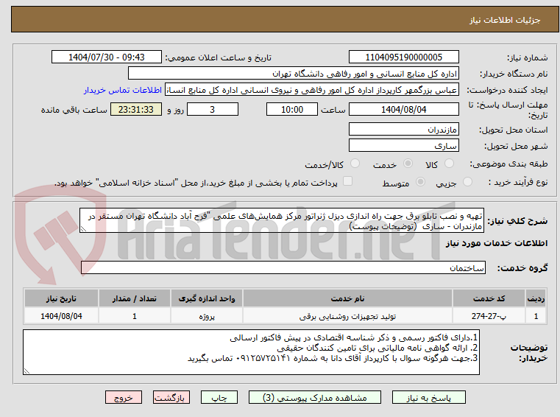Click the بازگشت back button
Viewport: 560px width, 417px height.
[171, 398]
